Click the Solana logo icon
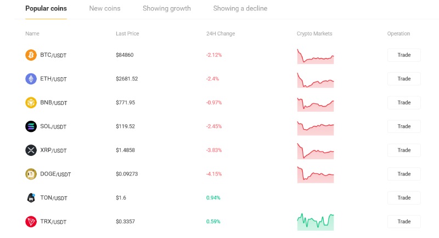439x238 pixels. (x=31, y=126)
